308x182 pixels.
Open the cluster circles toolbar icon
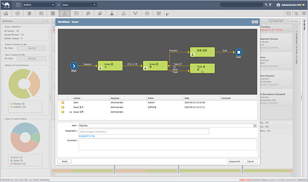click(124, 13)
